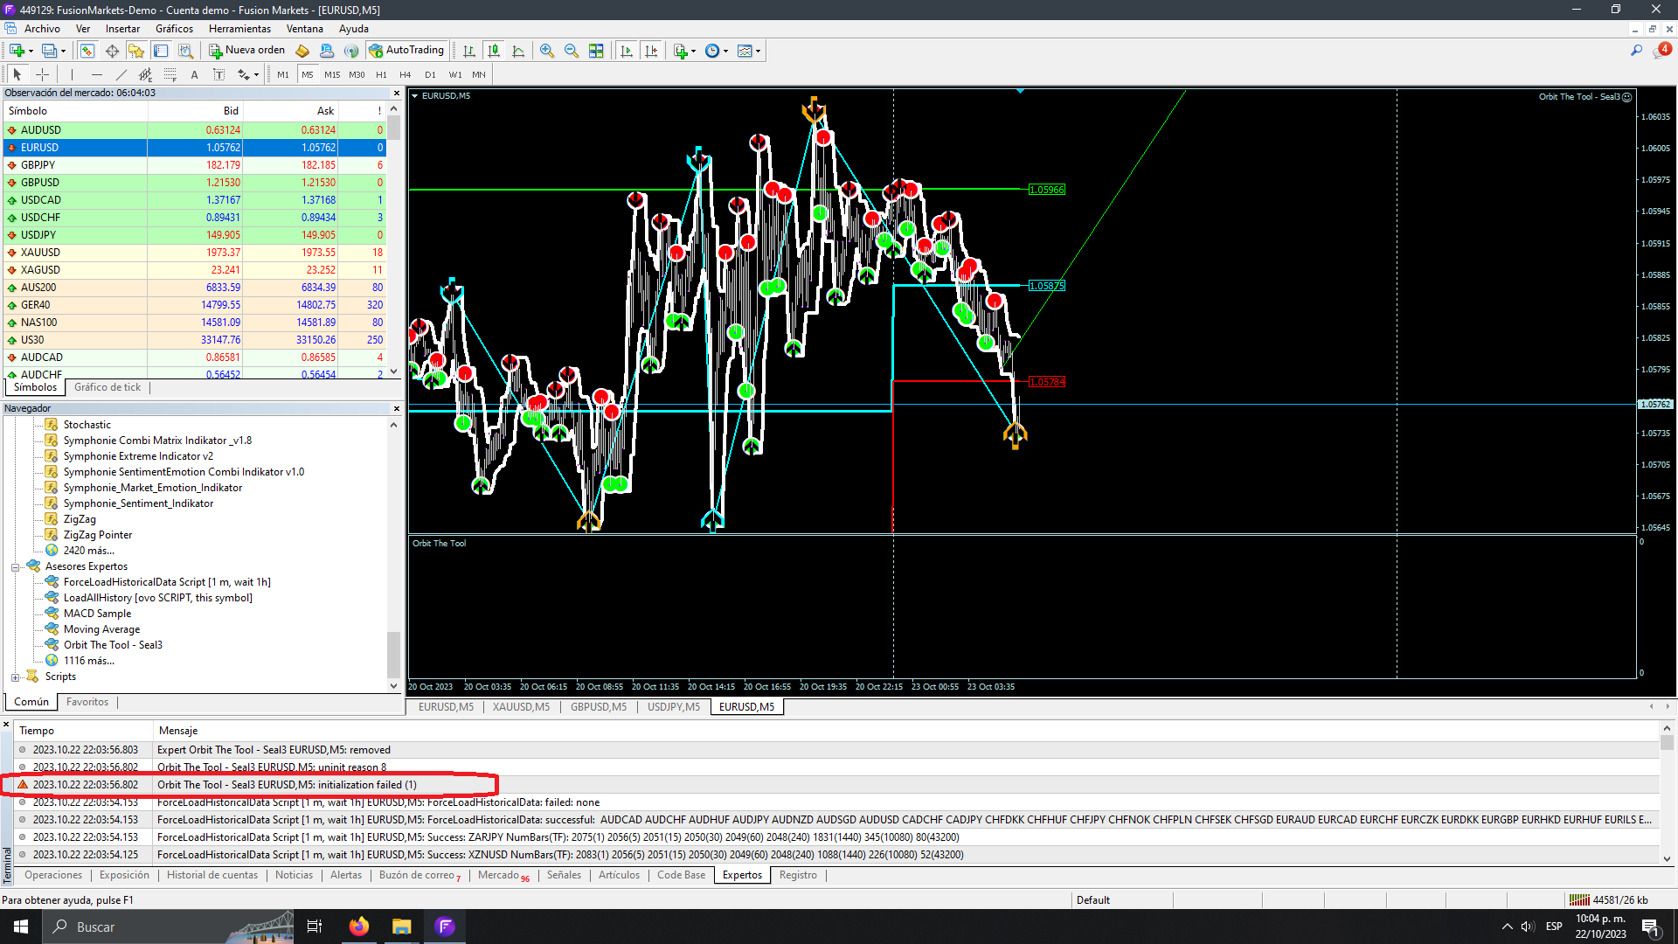Click the Nueva orden button
Image resolution: width=1678 pixels, height=944 pixels.
(x=247, y=51)
